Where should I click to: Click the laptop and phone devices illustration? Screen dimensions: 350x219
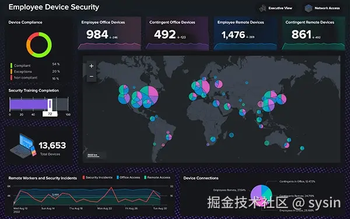[23, 146]
